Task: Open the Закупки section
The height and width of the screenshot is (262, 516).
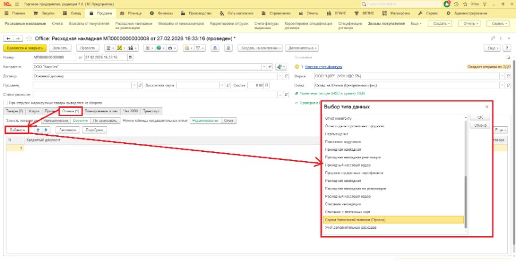Action: coord(44,14)
